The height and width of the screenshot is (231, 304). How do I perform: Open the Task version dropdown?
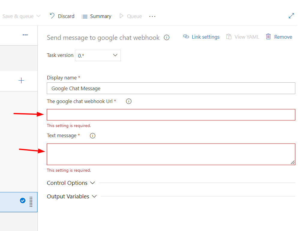(98, 55)
